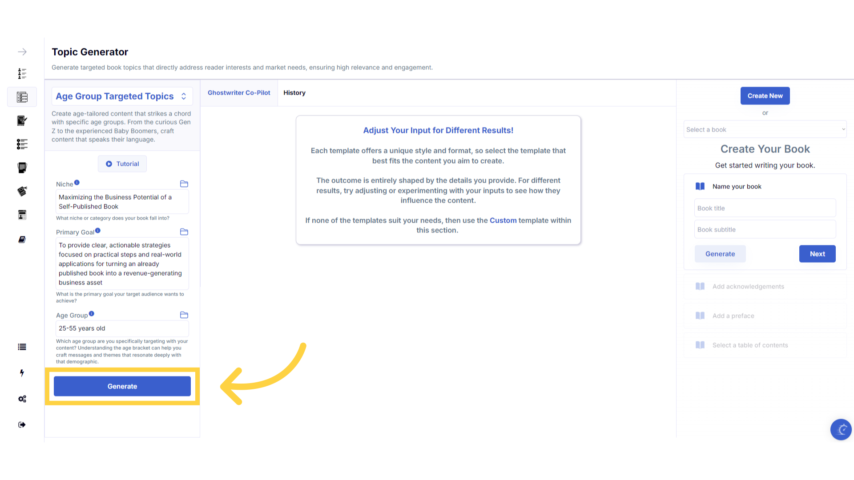Select the Ghostwriter Co-Pilot tab
854x480 pixels.
(239, 93)
